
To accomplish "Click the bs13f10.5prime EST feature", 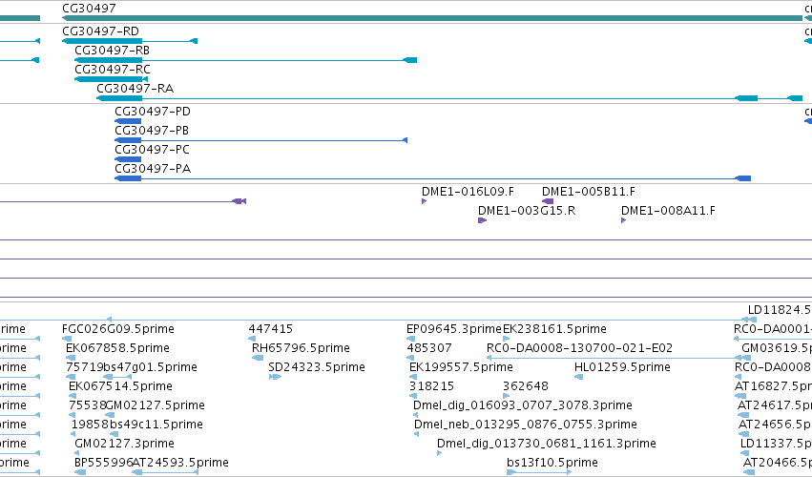I will point(539,472).
